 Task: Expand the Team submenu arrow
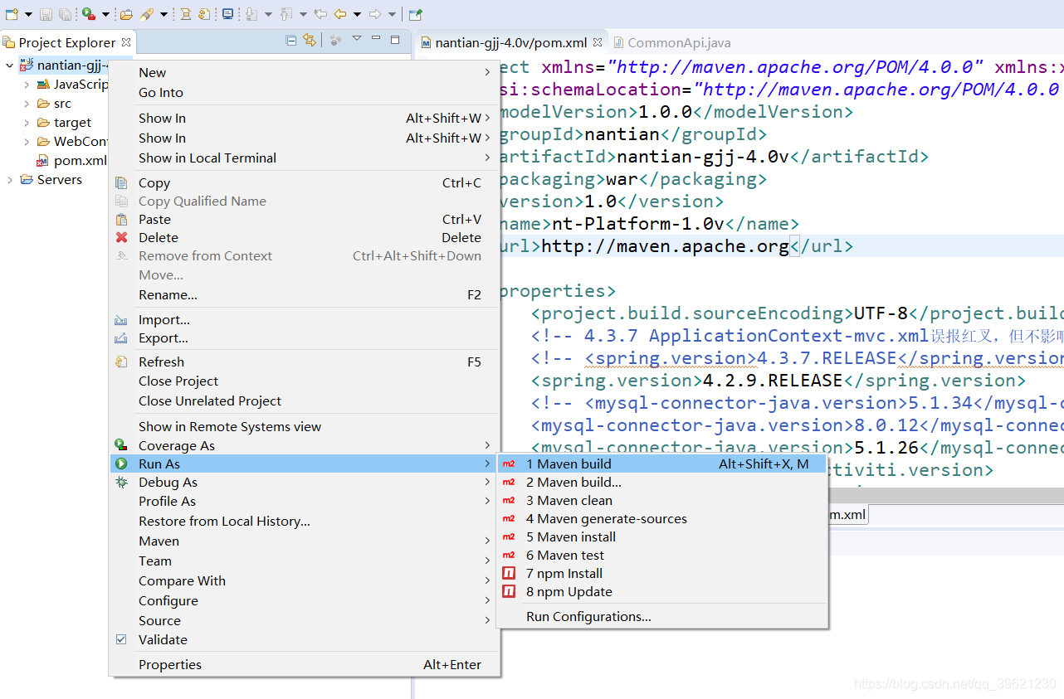coord(487,561)
